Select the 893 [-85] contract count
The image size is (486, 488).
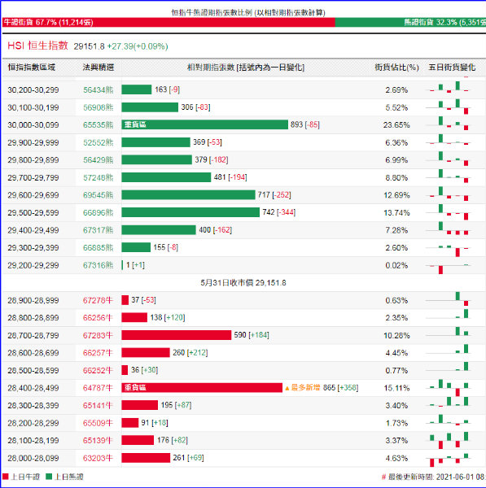305,124
